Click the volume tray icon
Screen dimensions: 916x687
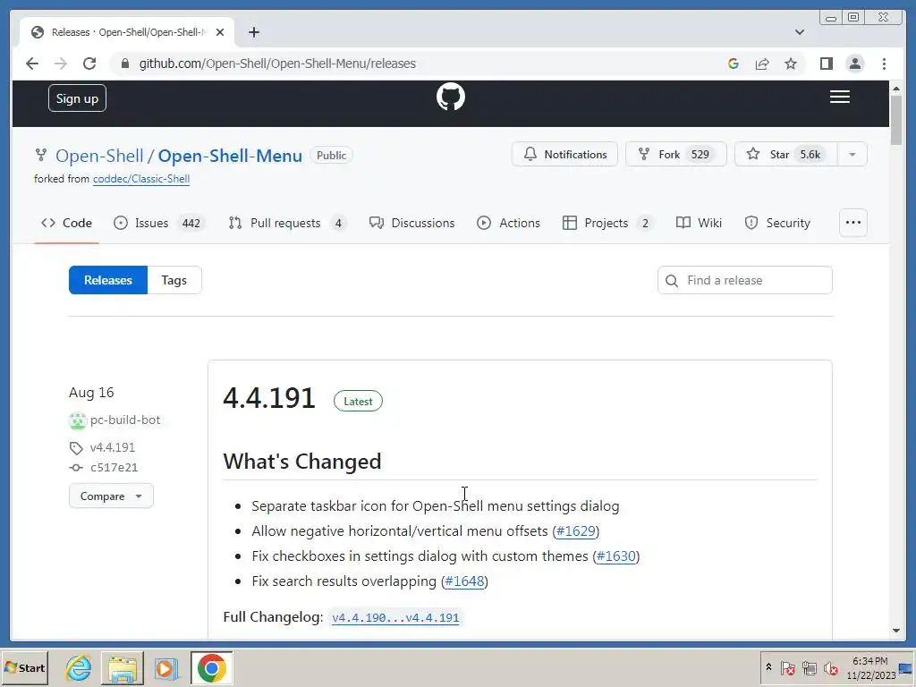click(x=831, y=667)
